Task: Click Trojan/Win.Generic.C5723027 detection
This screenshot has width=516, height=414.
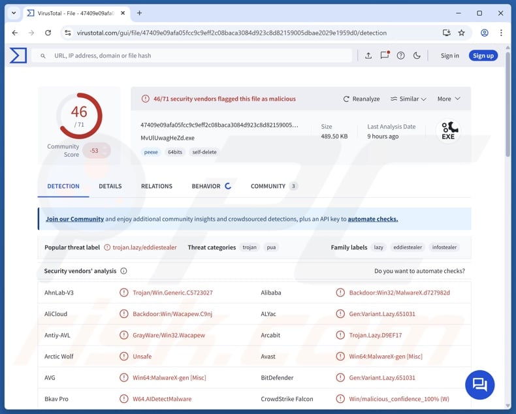Action: pos(173,293)
